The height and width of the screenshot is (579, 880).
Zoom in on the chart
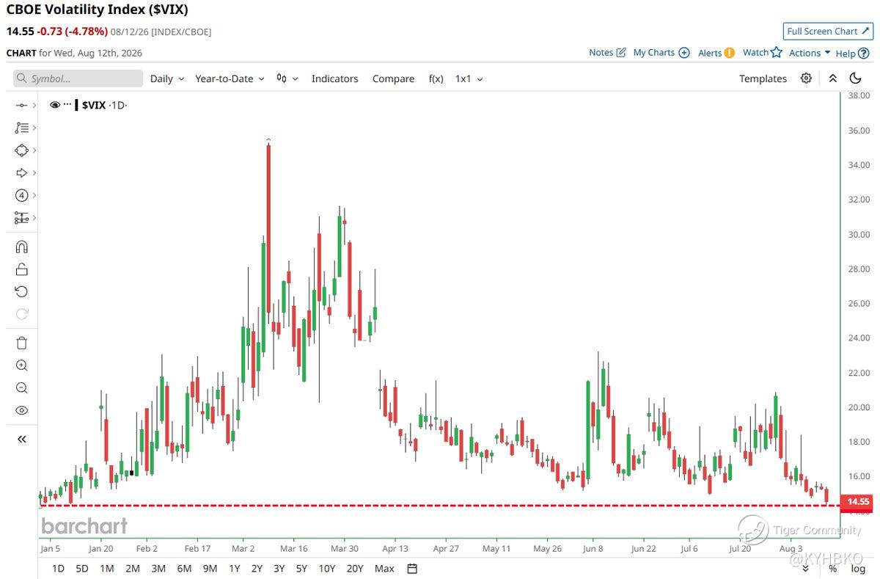tap(21, 365)
